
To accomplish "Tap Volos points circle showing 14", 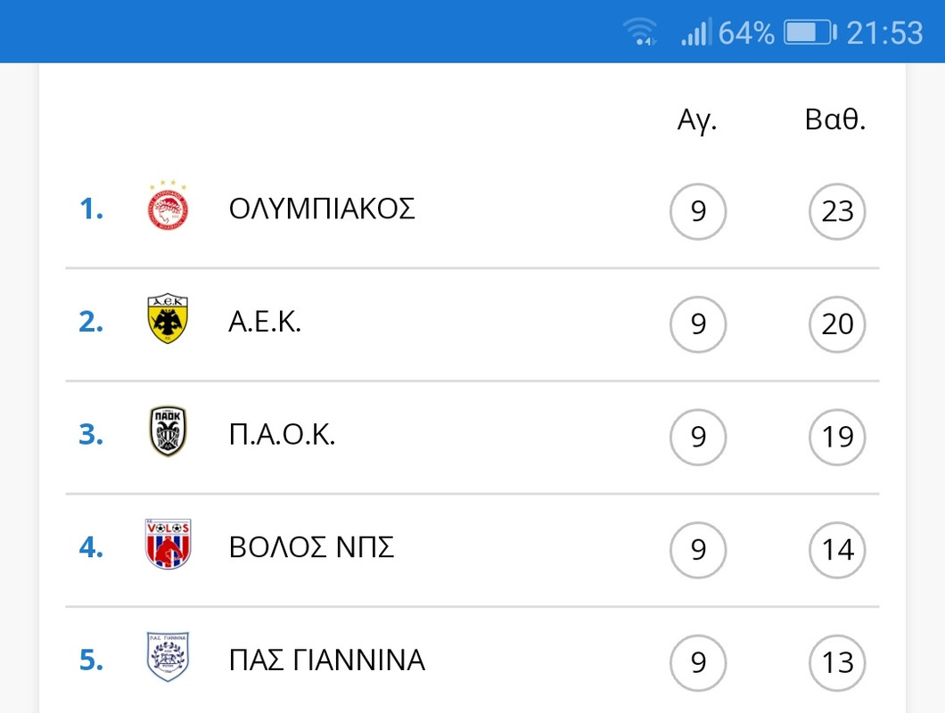I will (x=837, y=550).
